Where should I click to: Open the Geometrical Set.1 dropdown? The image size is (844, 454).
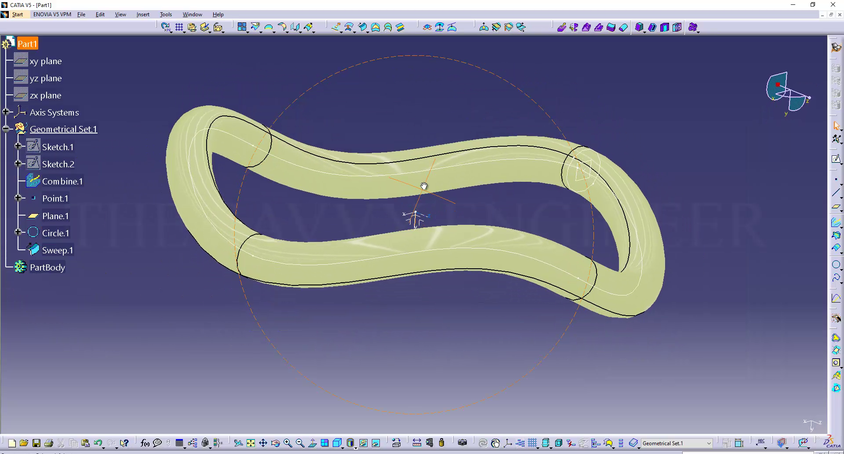point(709,443)
